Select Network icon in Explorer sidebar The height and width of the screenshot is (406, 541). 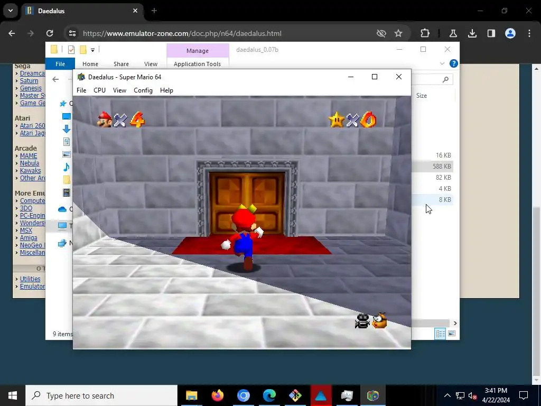[x=62, y=243]
